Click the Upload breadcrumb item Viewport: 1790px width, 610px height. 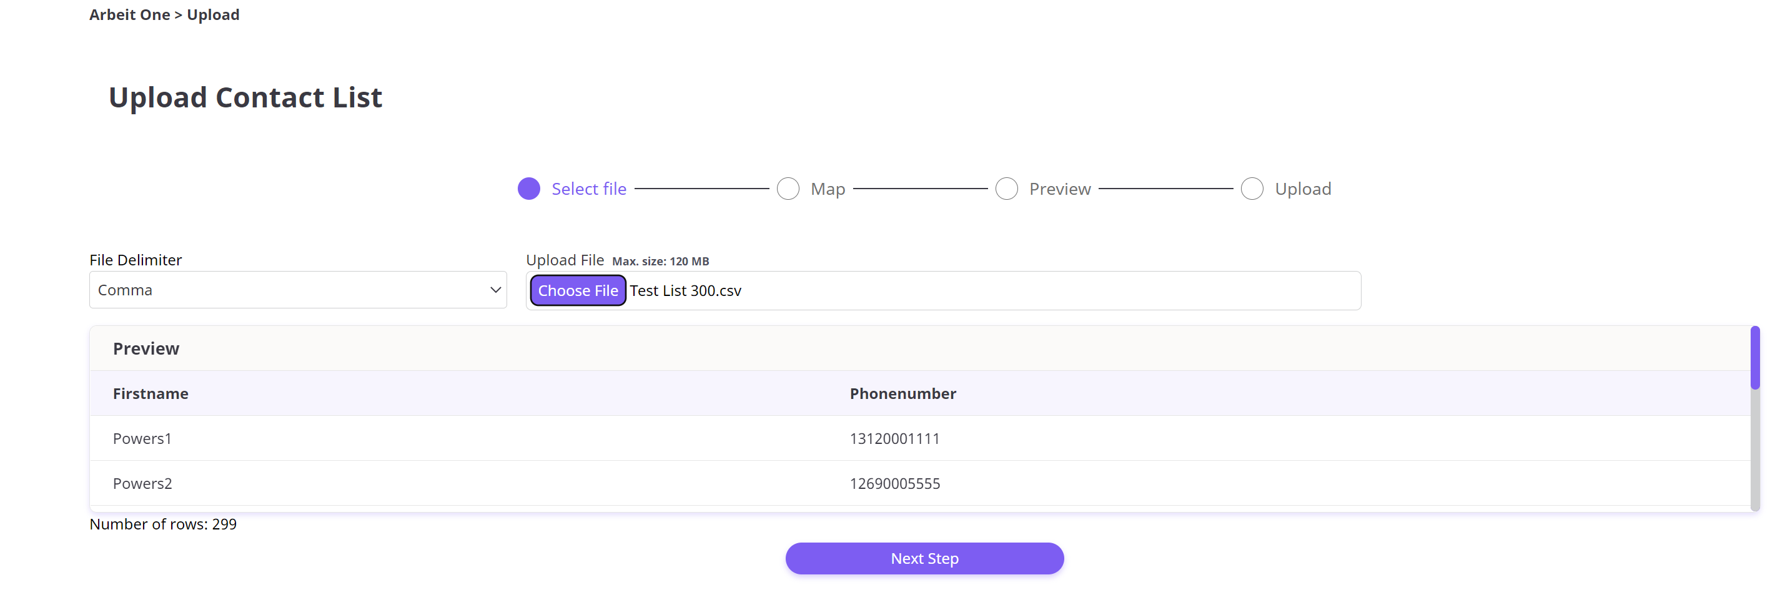pyautogui.click(x=214, y=14)
